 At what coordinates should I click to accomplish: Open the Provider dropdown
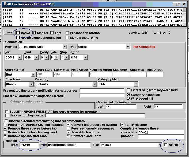click(65, 47)
